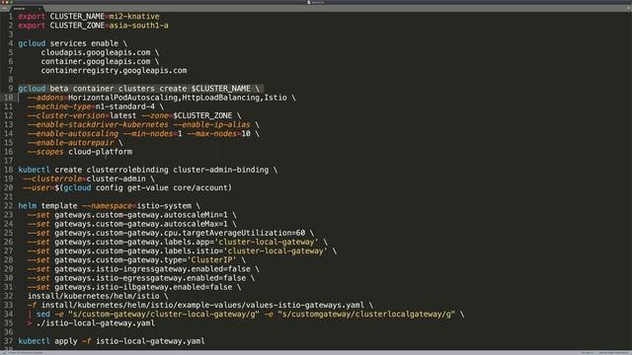Click the red close window button

point(3,2)
